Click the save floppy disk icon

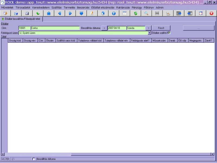click(x=27, y=13)
